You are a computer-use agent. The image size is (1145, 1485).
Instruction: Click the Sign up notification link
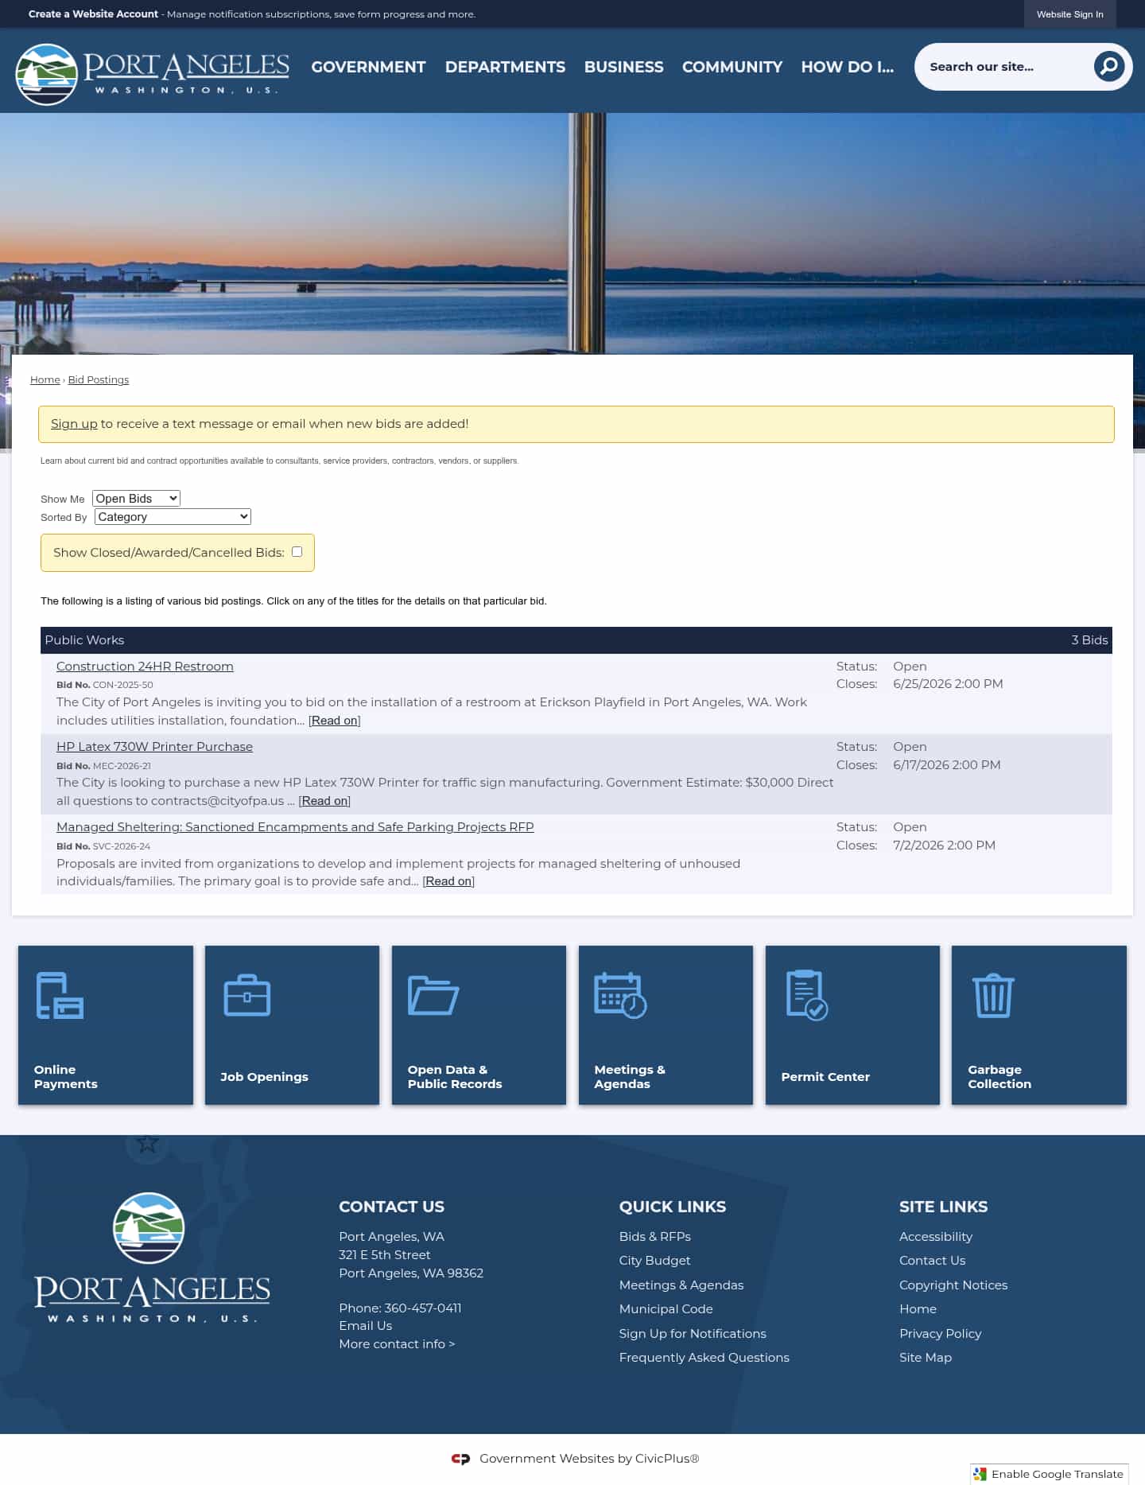(x=74, y=424)
